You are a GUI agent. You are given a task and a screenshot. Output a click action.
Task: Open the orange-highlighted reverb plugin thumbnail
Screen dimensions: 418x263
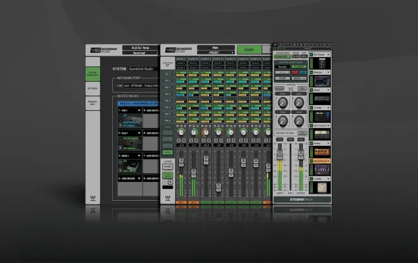pyautogui.click(x=322, y=170)
